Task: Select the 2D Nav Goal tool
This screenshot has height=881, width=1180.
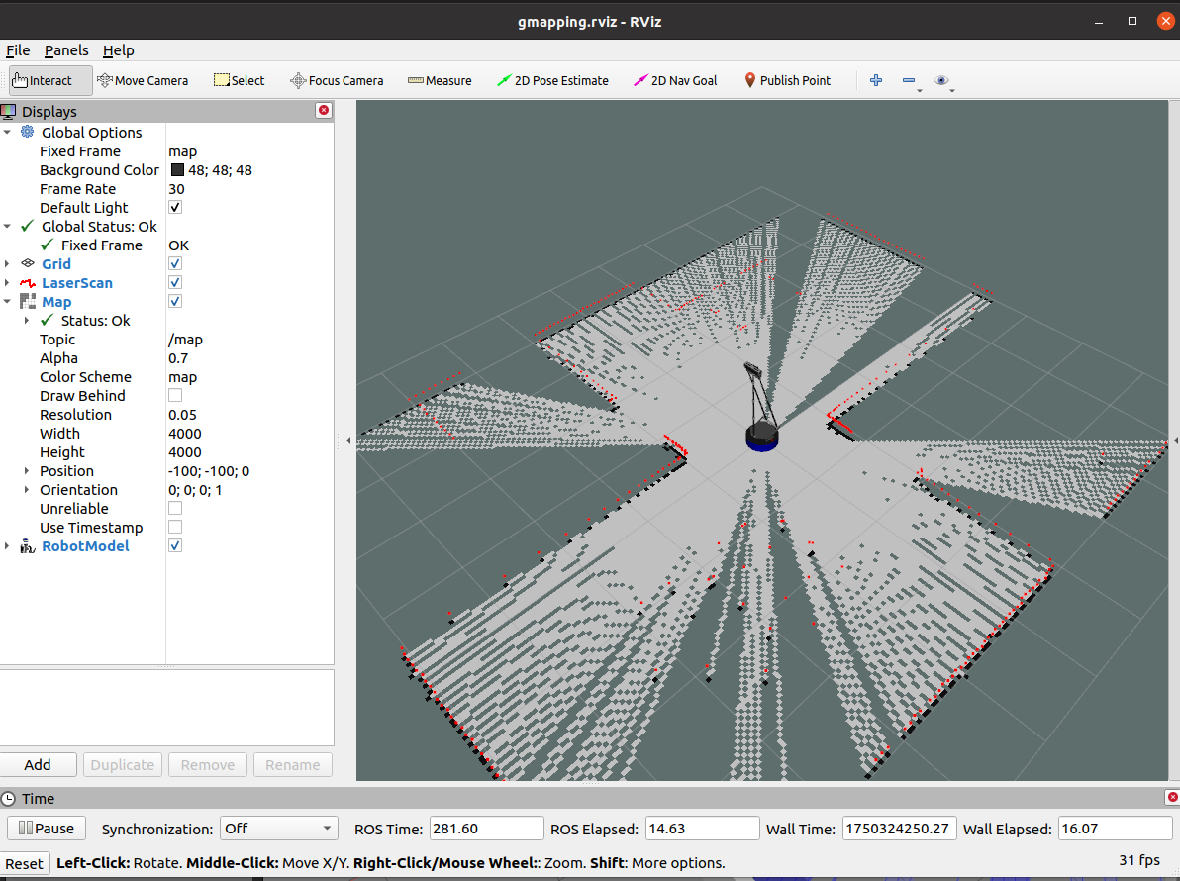Action: pos(674,80)
